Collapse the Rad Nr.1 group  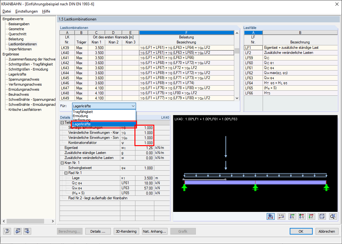(66, 173)
